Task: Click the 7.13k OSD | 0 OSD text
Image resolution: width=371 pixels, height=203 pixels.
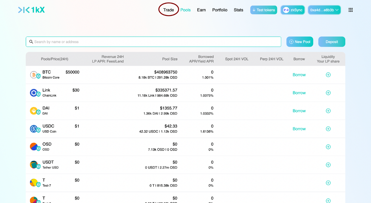Action: point(162,150)
